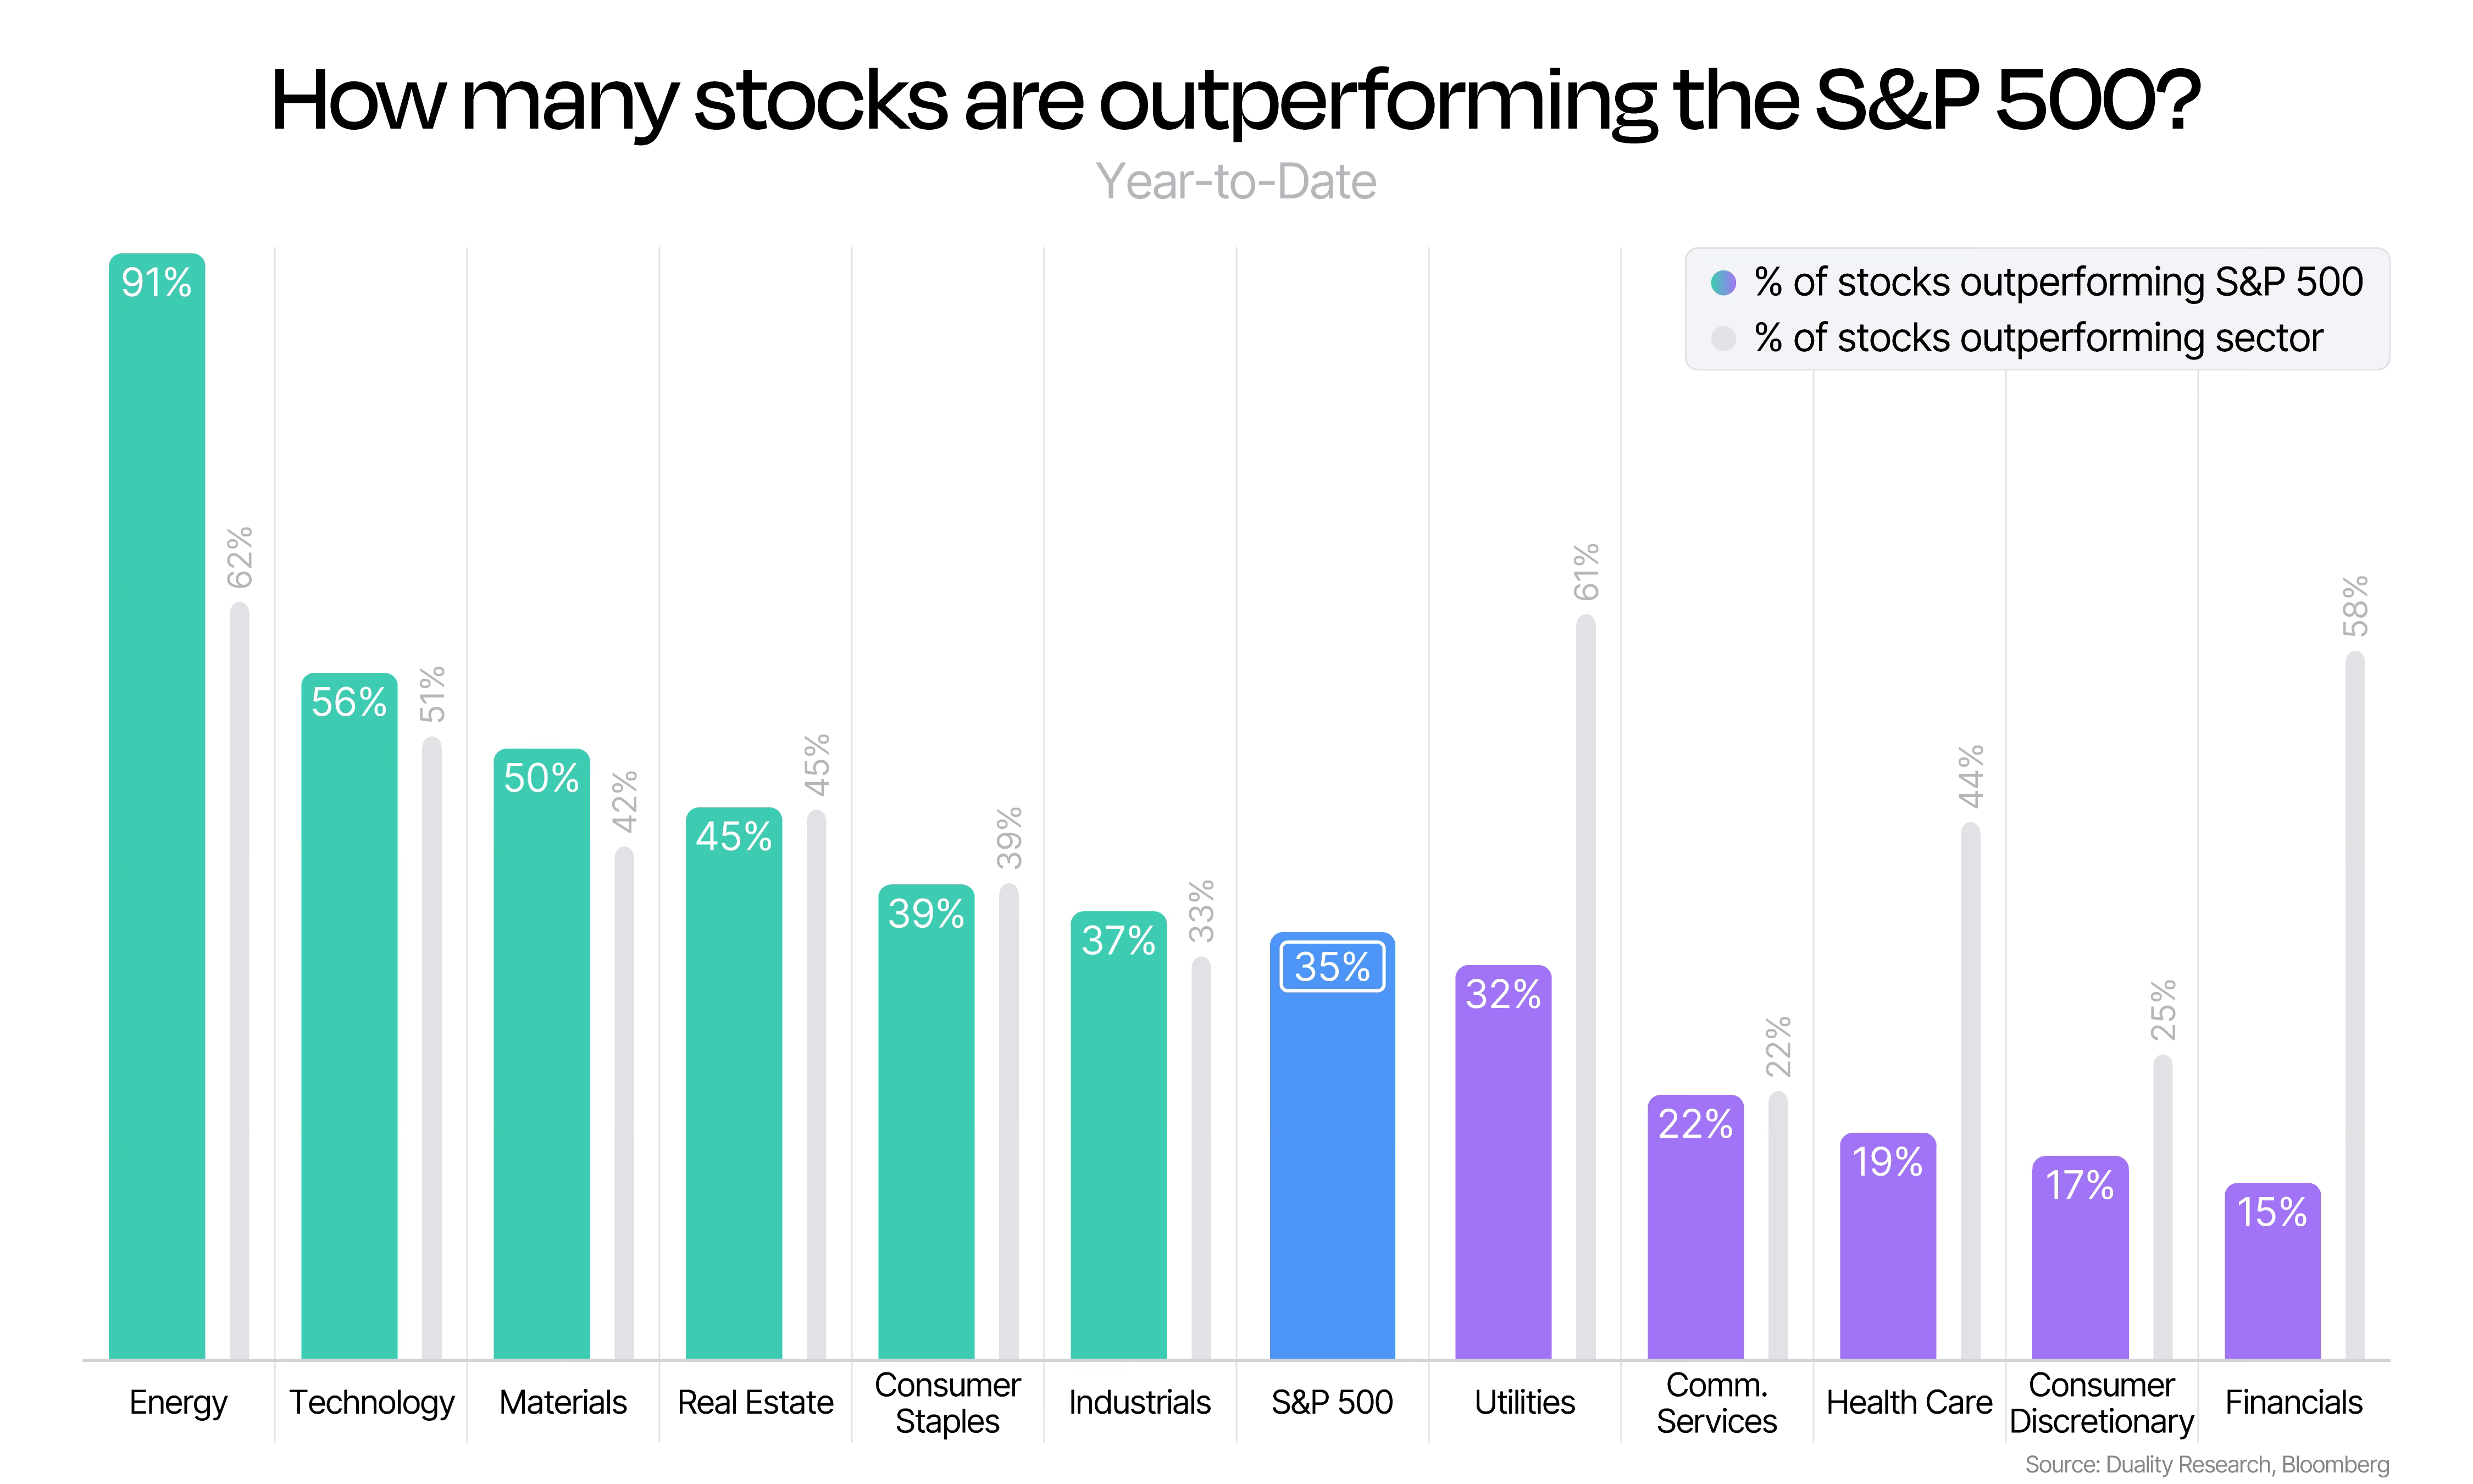Click the gray 61% Utilities sector bar

[1585, 987]
